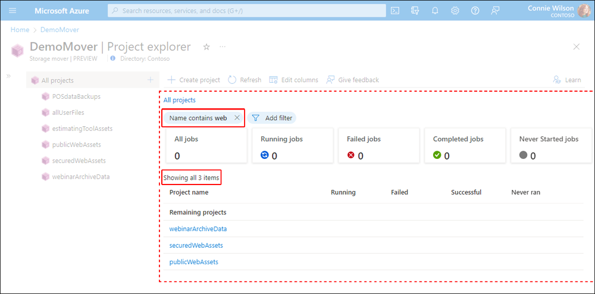The image size is (595, 294).
Task: Open Edit columns
Action: click(293, 80)
